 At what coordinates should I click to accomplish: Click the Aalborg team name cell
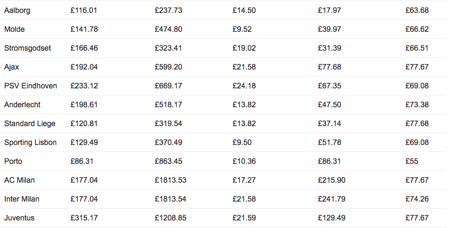click(x=17, y=11)
